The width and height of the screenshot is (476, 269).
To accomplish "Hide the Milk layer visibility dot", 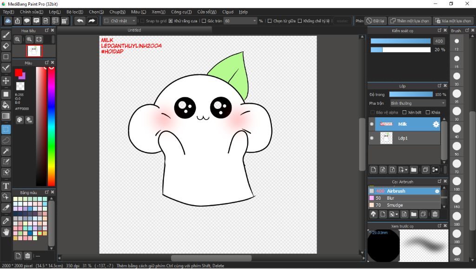I will (x=371, y=124).
